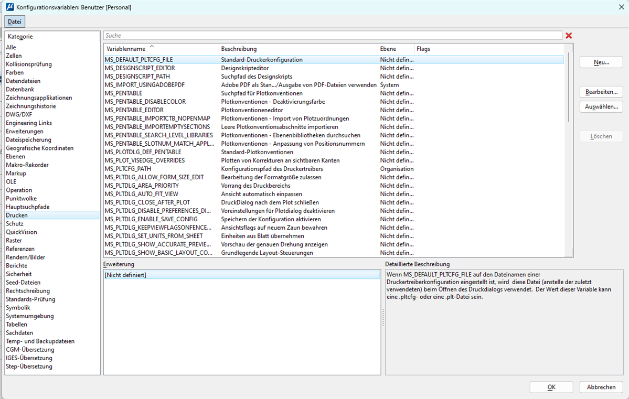This screenshot has height=399, width=629.
Task: Click the MicroStation app icon in title bar
Action: (9, 7)
